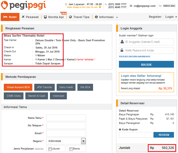Expand the Login dropdown arrow
178x153 pixels.
tap(176, 17)
